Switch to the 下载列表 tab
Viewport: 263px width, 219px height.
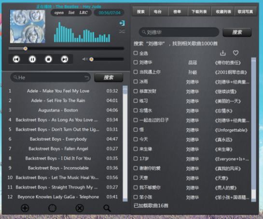pyautogui.click(x=199, y=12)
